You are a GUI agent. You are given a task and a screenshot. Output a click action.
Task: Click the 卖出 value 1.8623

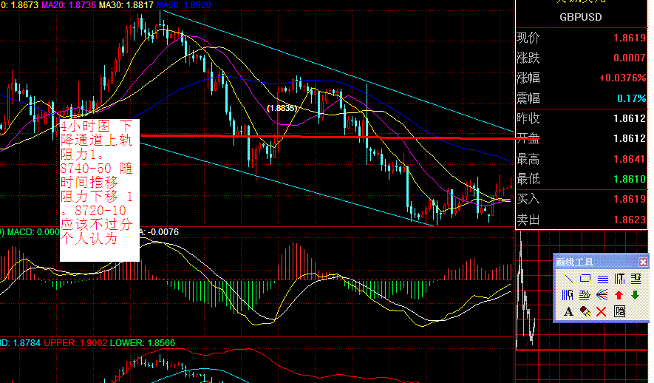630,220
